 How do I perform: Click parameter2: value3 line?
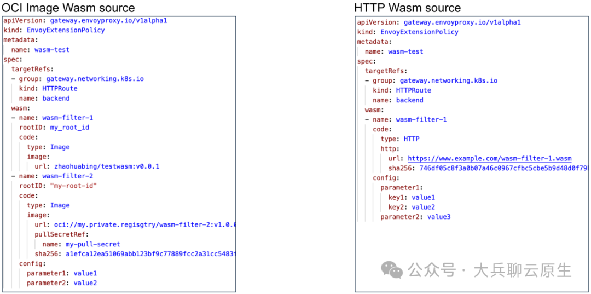click(415, 217)
